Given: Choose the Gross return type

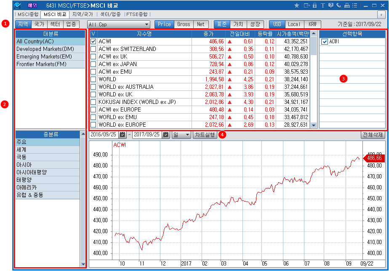Looking at the screenshot, I should tap(184, 24).
